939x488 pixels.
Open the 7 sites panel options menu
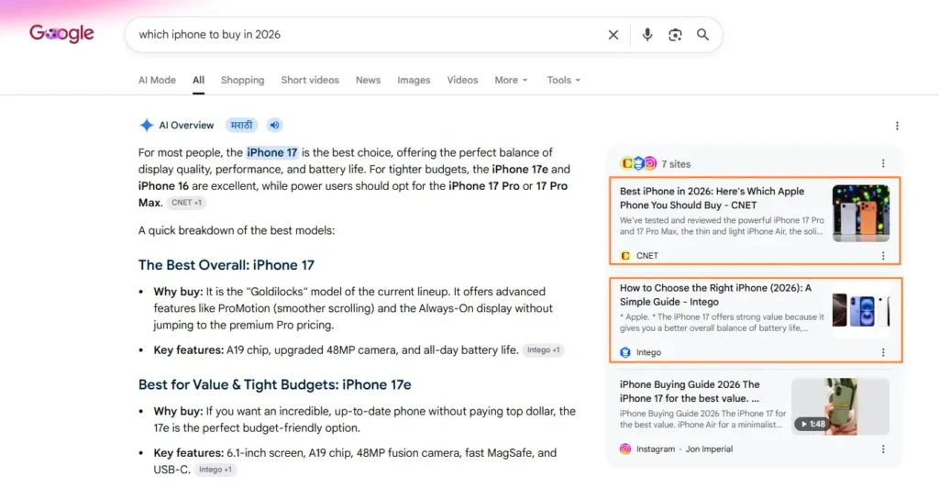click(883, 163)
